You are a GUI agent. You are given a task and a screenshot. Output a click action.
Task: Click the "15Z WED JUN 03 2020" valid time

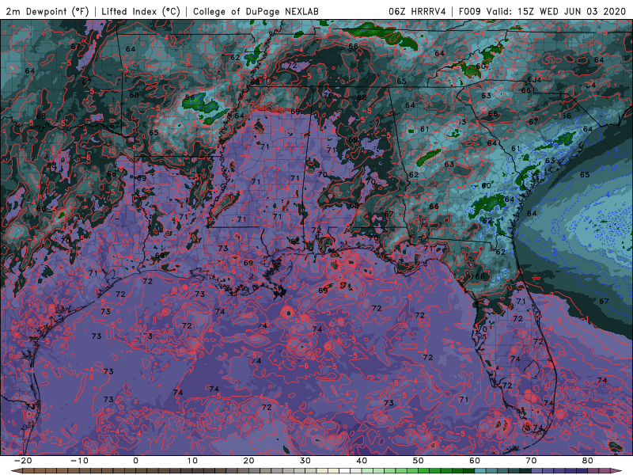click(571, 12)
